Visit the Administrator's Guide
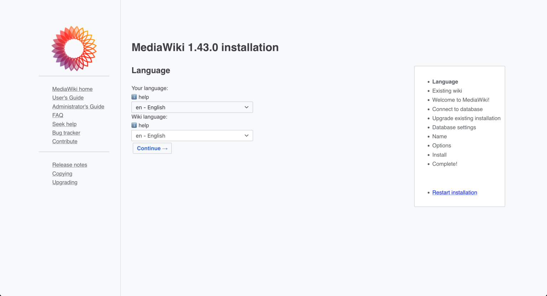Viewport: 547px width, 296px height. click(78, 106)
